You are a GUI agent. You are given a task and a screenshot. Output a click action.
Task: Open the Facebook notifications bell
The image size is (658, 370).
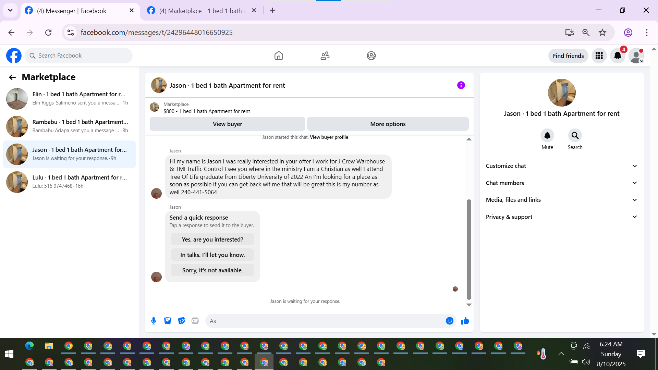pyautogui.click(x=618, y=56)
